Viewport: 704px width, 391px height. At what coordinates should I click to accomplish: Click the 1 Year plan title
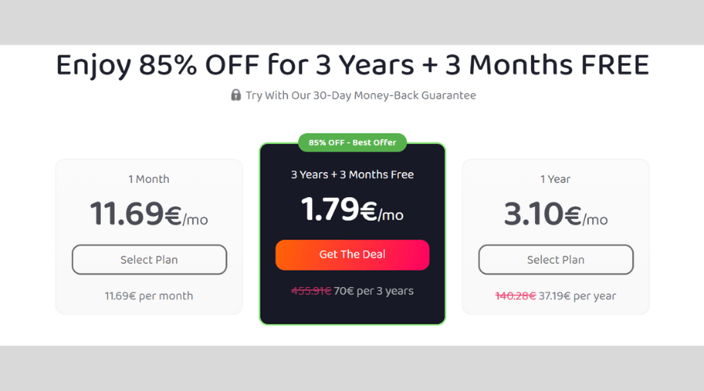[555, 179]
